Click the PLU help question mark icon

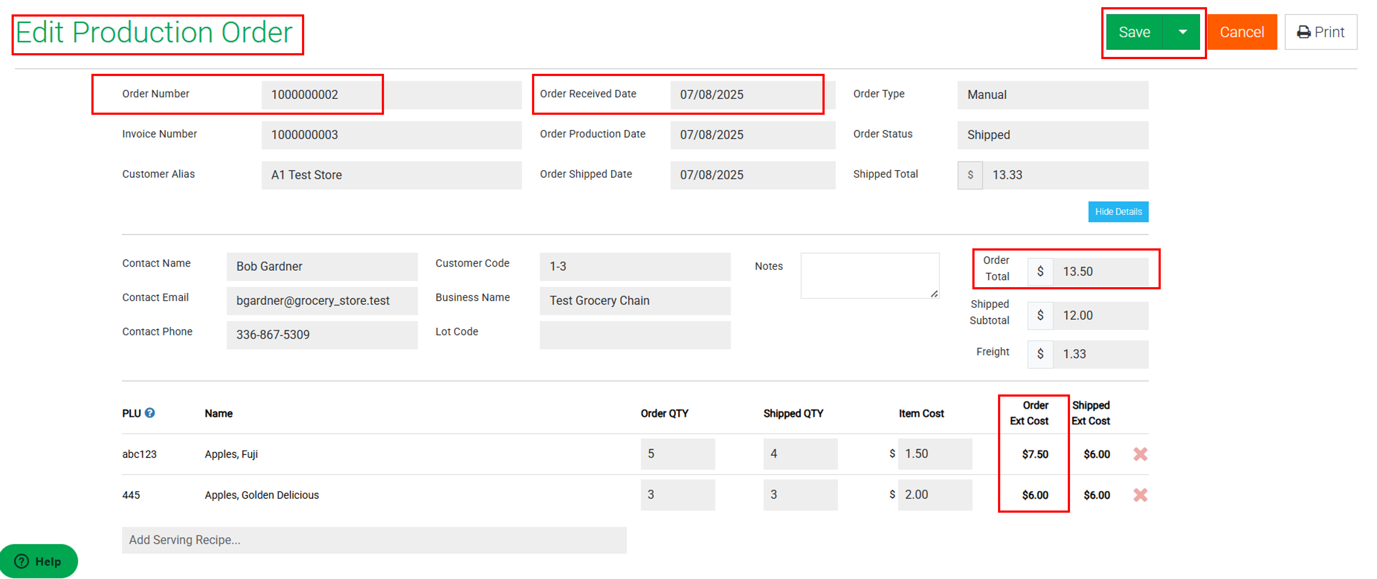150,413
